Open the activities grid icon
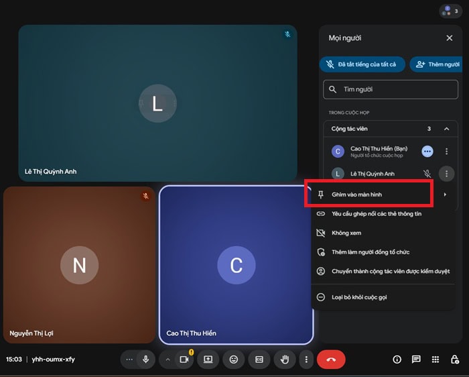This screenshot has width=469, height=377. [x=435, y=359]
